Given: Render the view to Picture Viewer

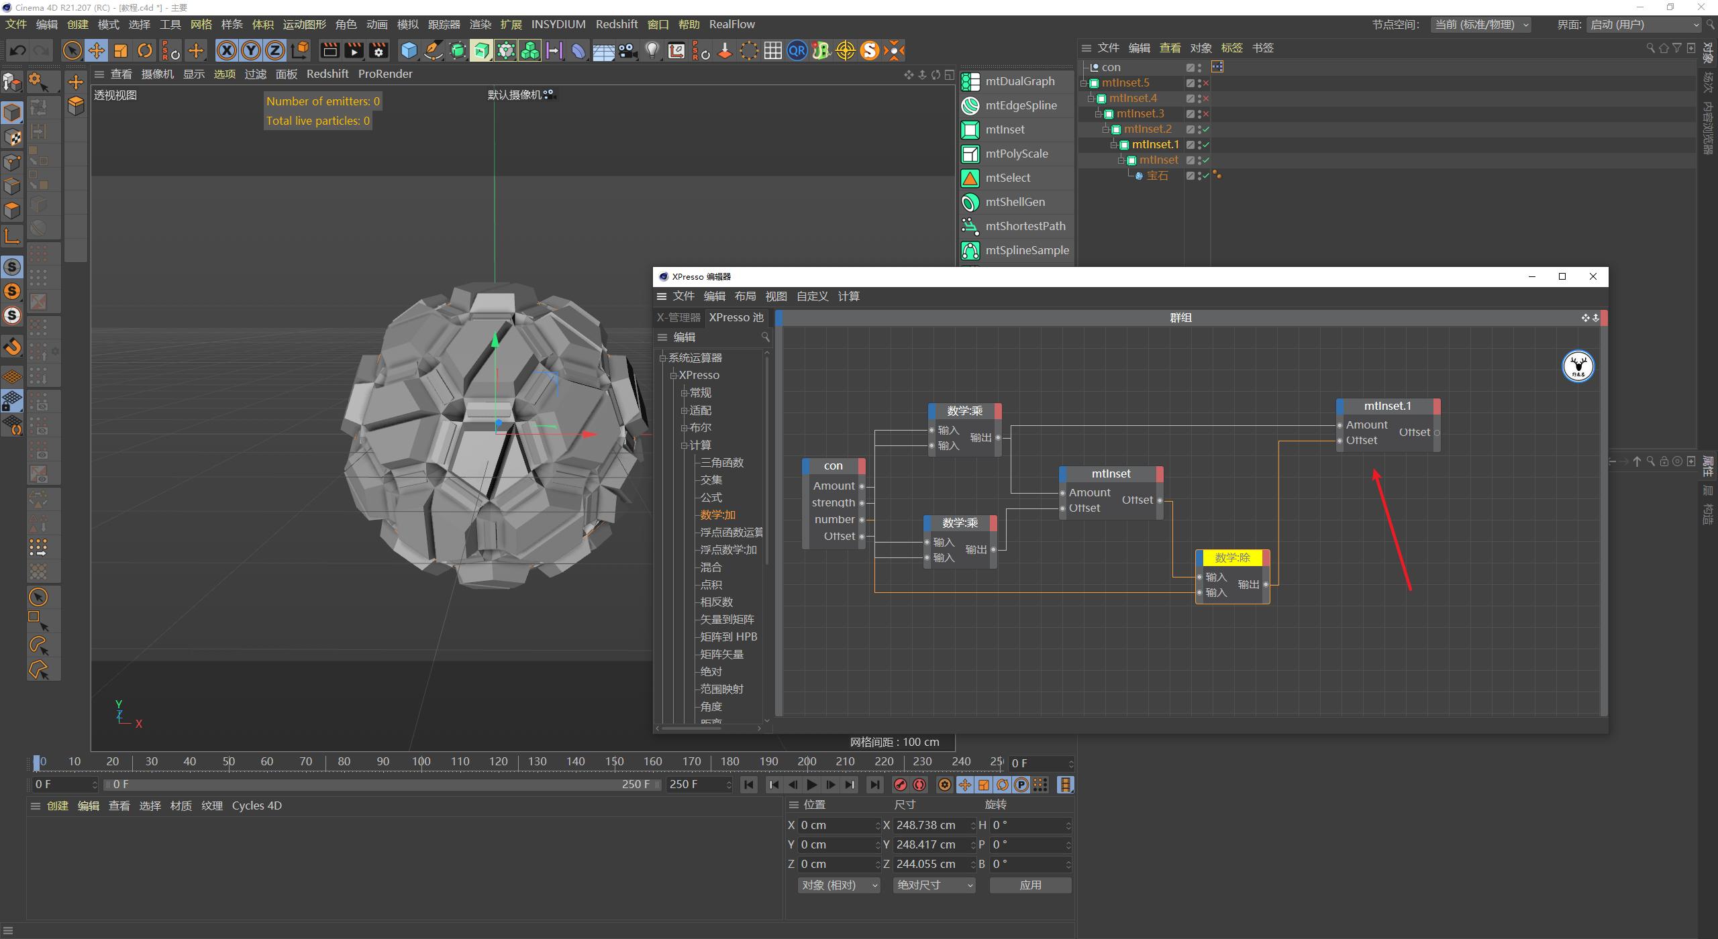Looking at the screenshot, I should click(352, 50).
